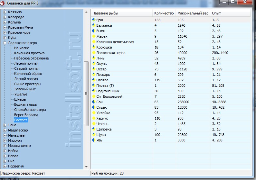Expand the Норвегия tree node
256x180 pixels.
click(x=5, y=166)
